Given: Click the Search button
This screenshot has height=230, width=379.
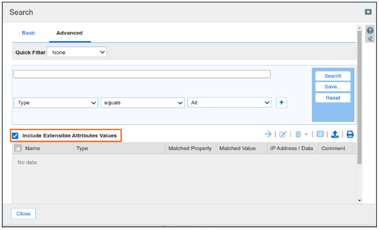Looking at the screenshot, I should coord(333,76).
